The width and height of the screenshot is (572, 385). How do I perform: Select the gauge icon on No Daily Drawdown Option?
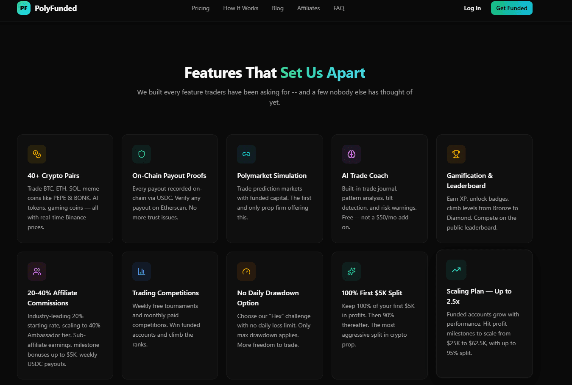point(246,271)
